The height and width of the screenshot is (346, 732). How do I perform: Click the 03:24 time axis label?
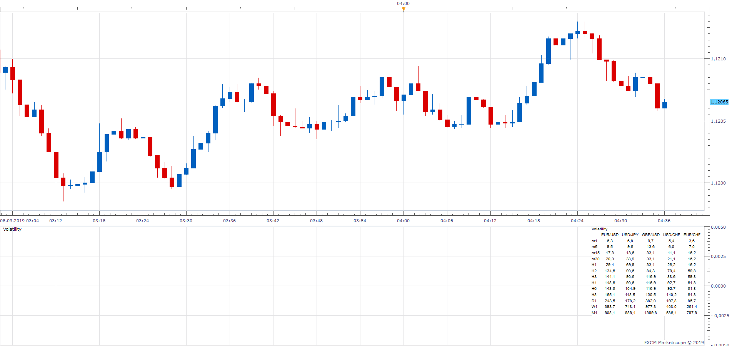click(143, 221)
